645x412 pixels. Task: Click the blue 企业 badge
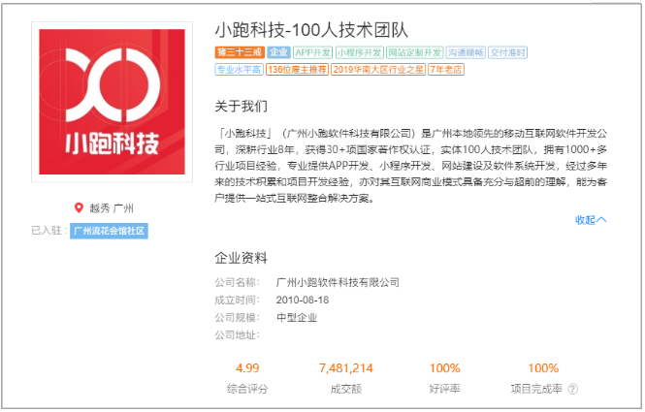point(277,52)
